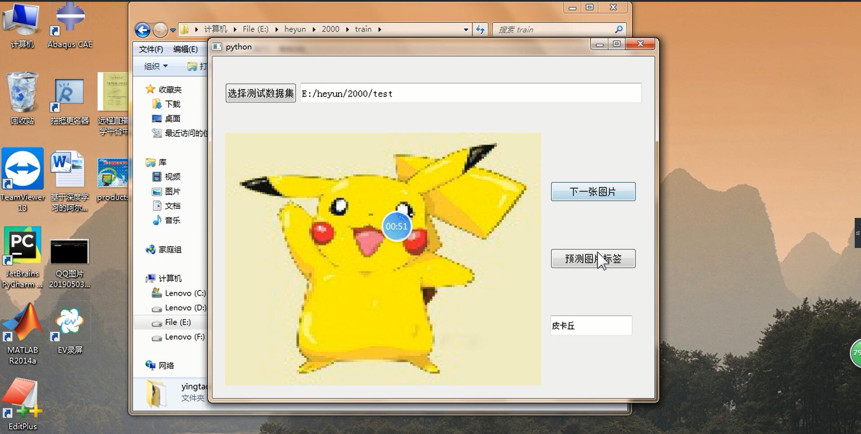Open the 组织 dropdown in Explorer toolbar
861x434 pixels.
coord(156,66)
